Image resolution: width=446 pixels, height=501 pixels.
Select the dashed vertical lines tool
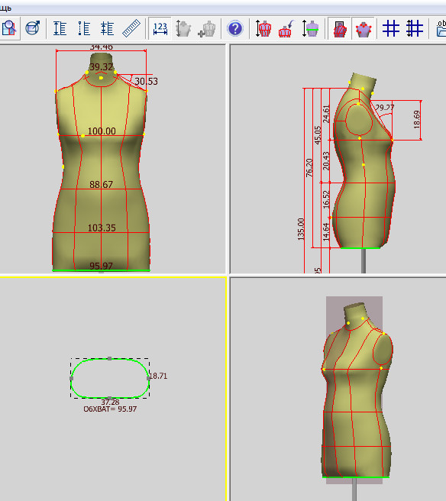click(x=84, y=28)
